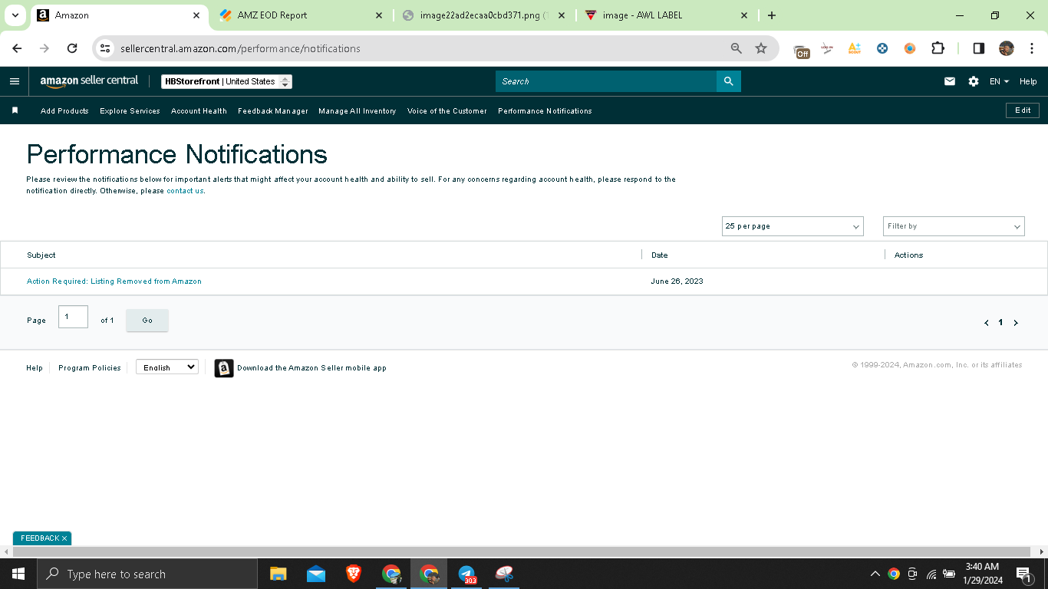Open Telegram from the taskbar
The width and height of the screenshot is (1048, 589).
[466, 574]
